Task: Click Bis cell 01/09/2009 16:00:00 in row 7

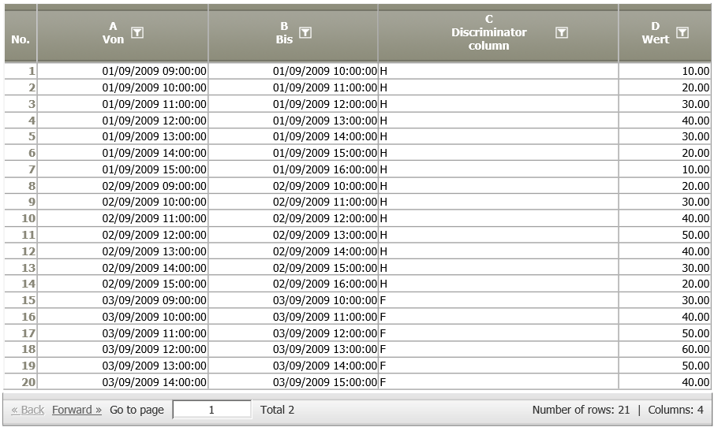Action: (x=293, y=169)
